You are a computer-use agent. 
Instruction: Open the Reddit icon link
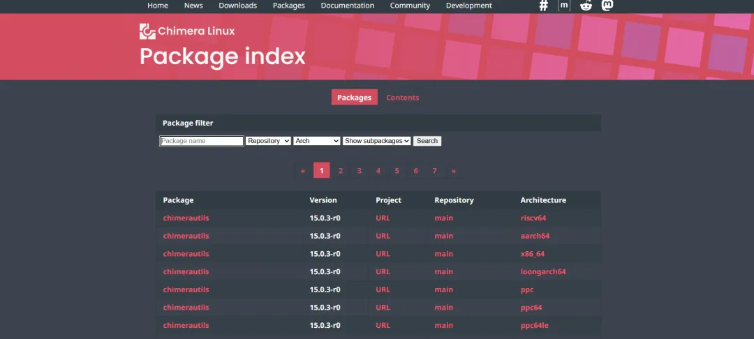coord(586,6)
